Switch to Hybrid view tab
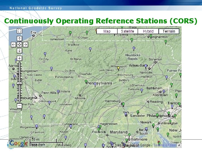Viewport: 202px width, 152px height. 148,31
